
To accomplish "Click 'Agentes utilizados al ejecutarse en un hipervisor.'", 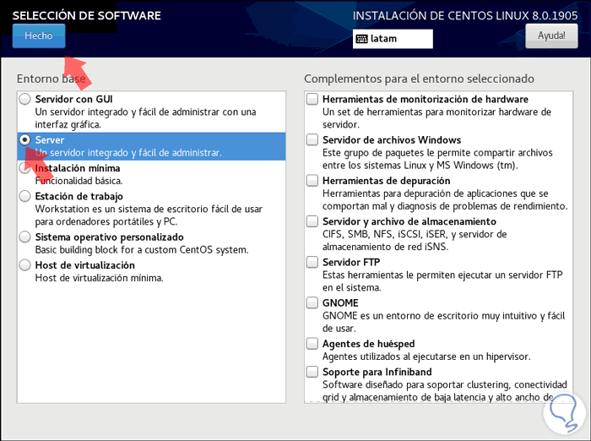I will pyautogui.click(x=426, y=357).
